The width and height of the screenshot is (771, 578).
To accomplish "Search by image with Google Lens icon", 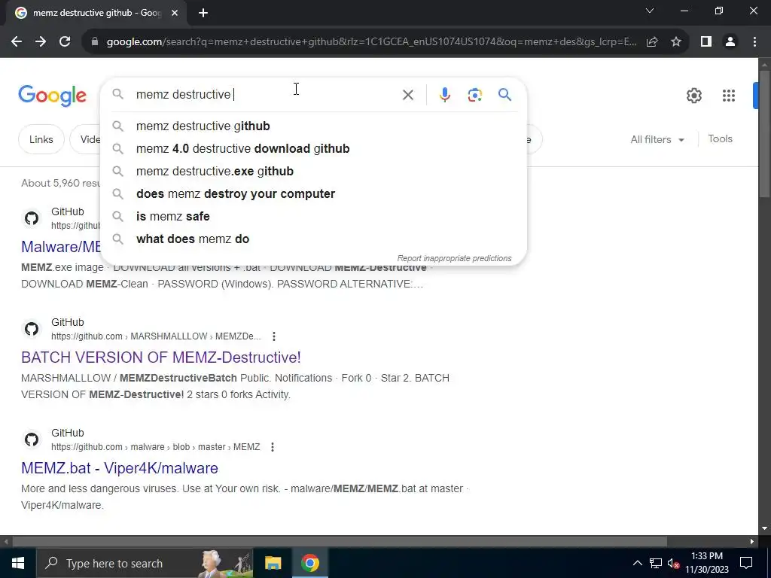I will tap(474, 95).
